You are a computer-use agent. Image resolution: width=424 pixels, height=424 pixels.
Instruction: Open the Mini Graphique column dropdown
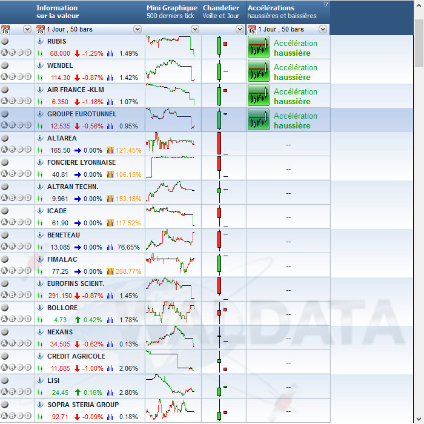(x=195, y=29)
